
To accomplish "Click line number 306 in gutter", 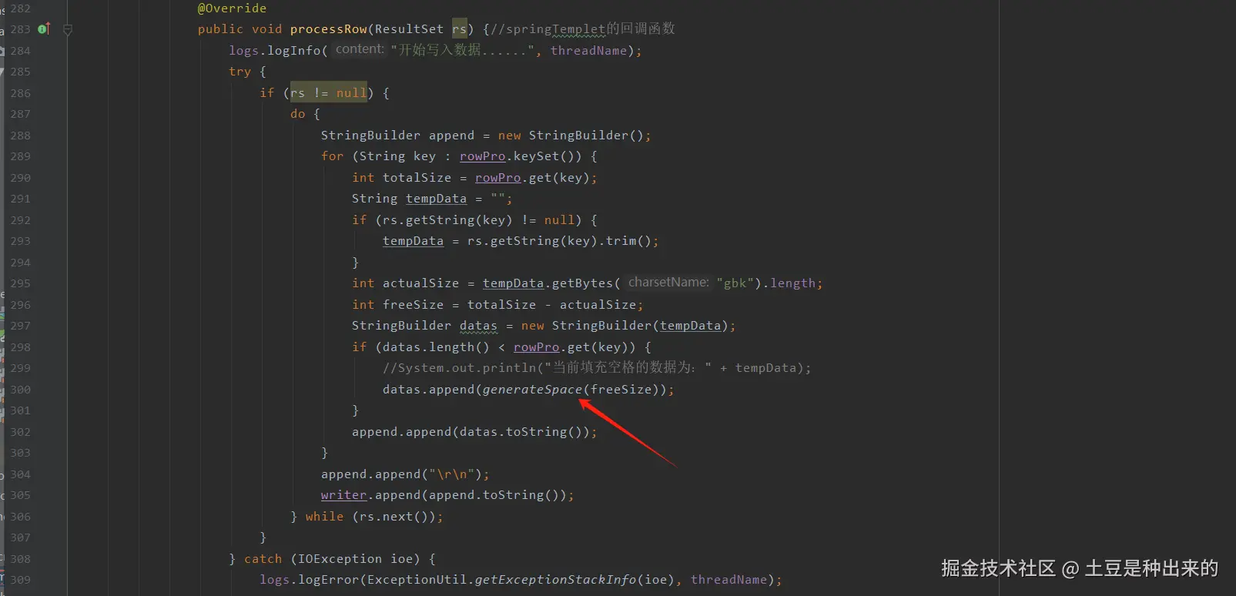I will point(20,517).
